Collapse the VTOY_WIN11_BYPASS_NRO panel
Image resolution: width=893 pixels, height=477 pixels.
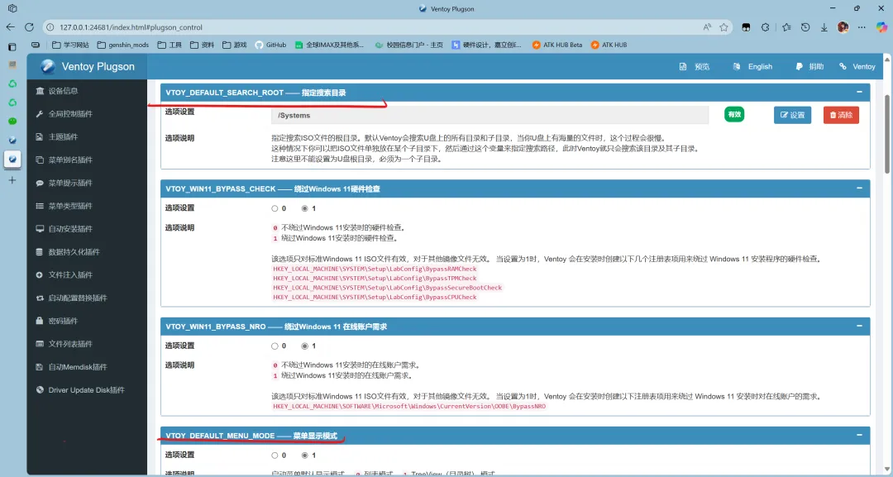pyautogui.click(x=859, y=326)
